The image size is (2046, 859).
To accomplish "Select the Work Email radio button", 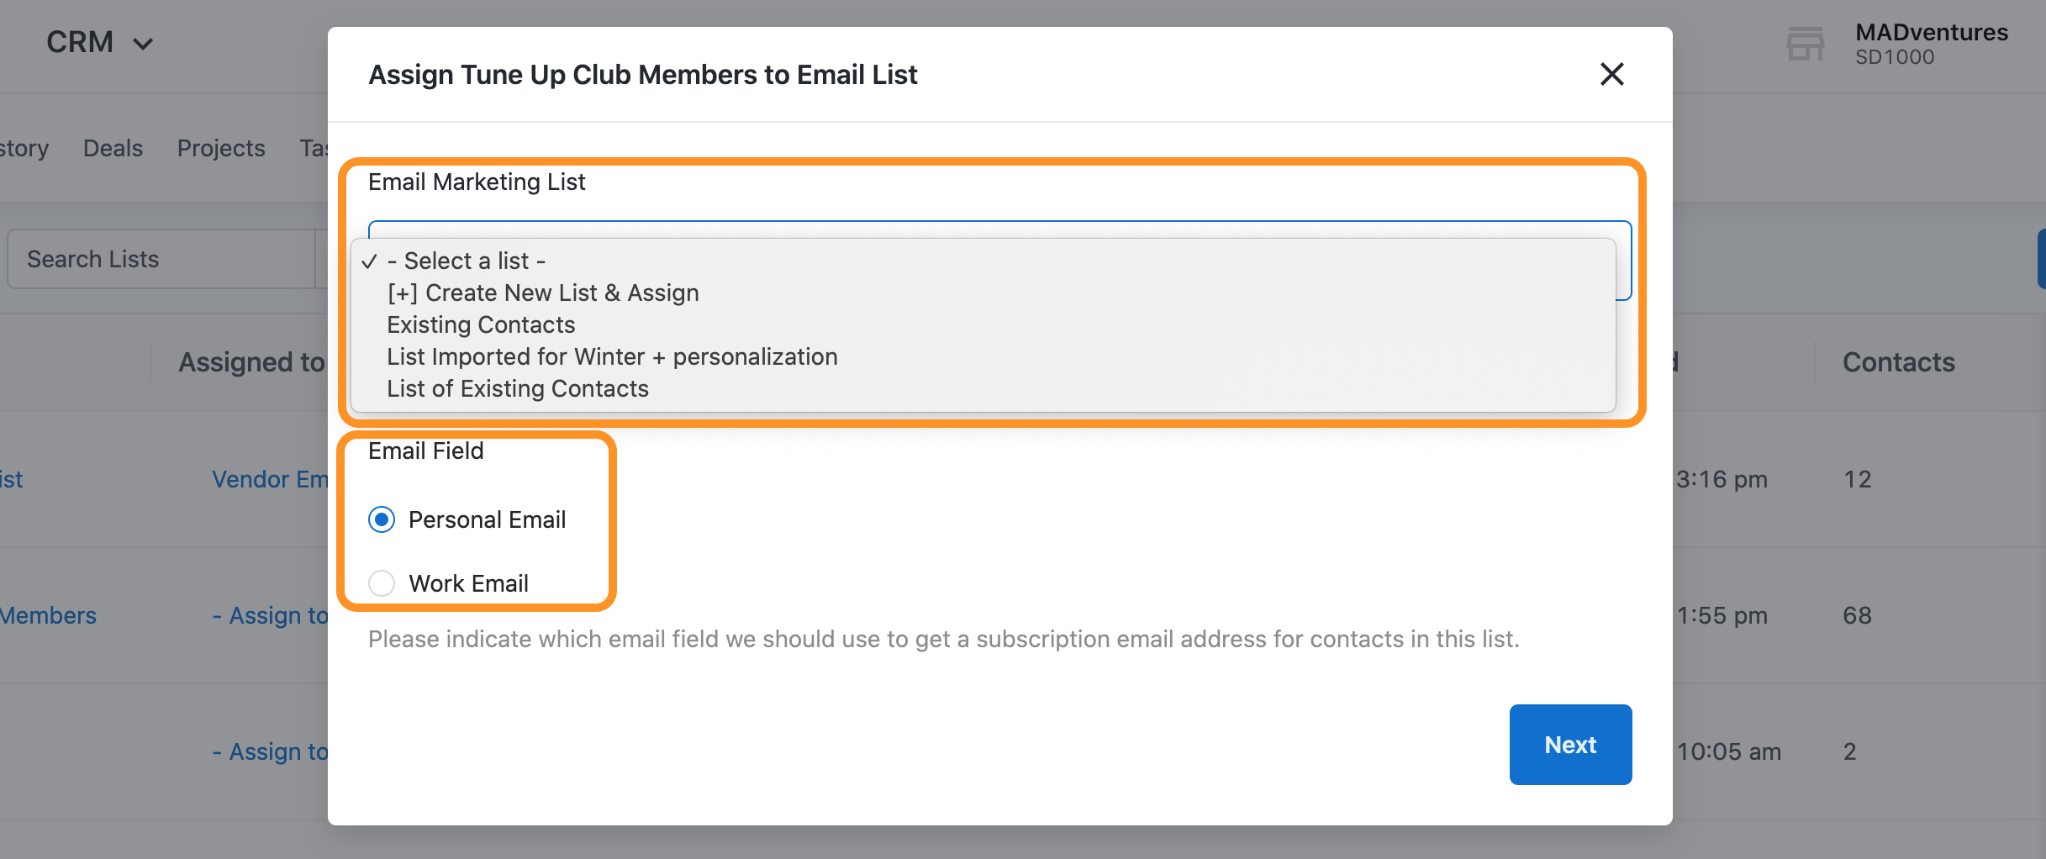I will 382,583.
